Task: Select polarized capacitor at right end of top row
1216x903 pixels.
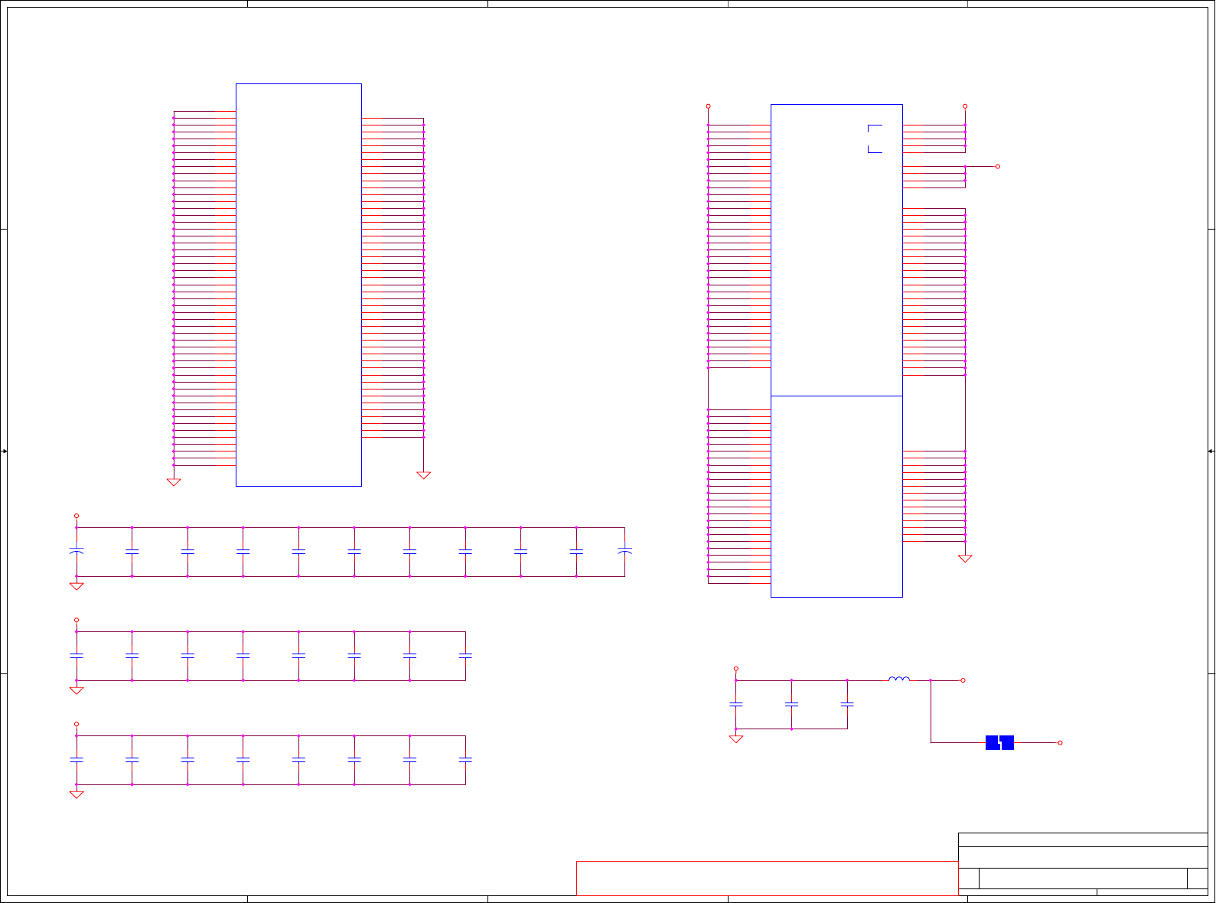Action: coord(624,551)
